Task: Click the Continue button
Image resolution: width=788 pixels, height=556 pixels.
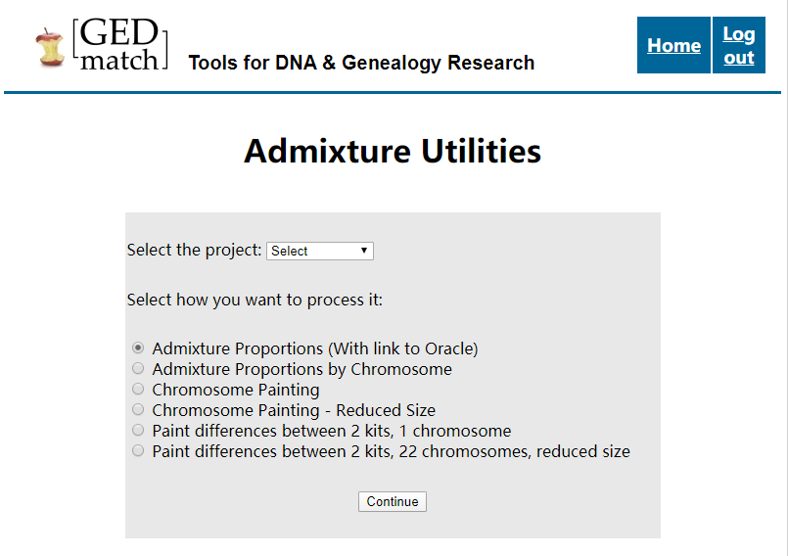Action: [x=393, y=502]
